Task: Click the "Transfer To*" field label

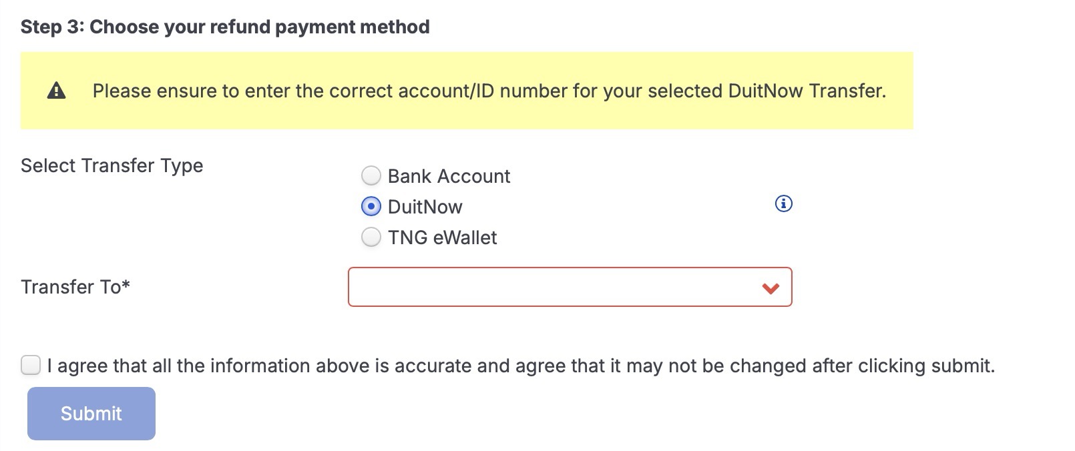Action: [71, 287]
